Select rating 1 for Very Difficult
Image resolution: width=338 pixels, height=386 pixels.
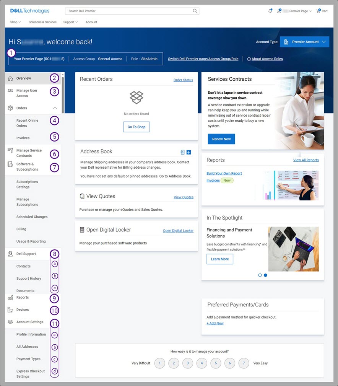click(159, 363)
